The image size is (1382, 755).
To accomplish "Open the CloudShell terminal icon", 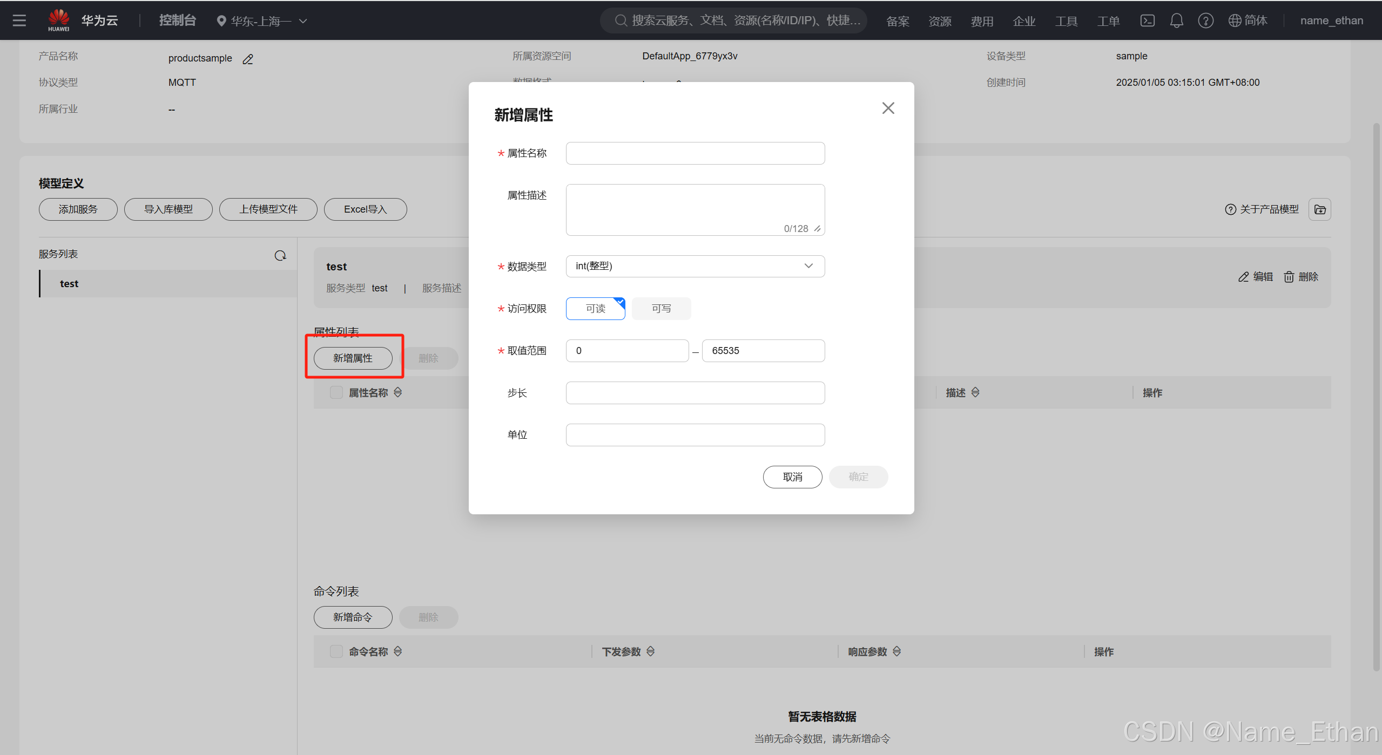I will (x=1147, y=21).
